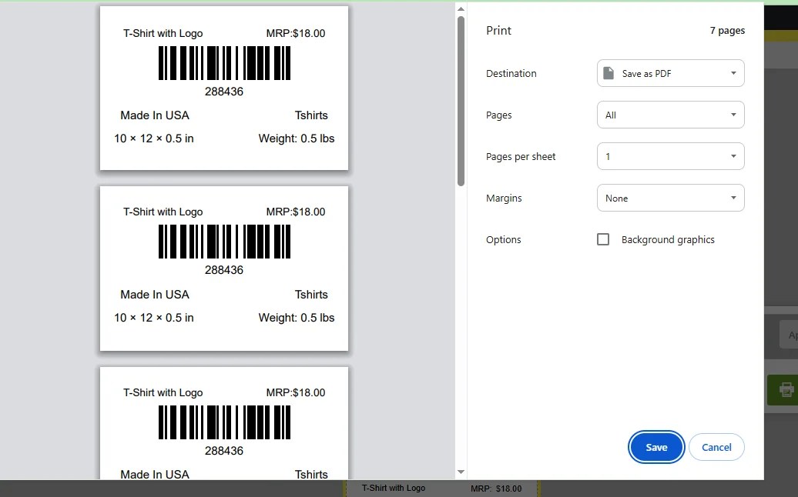This screenshot has width=798, height=497.
Task: Click the preview scrollbar up arrow
Action: (461, 9)
